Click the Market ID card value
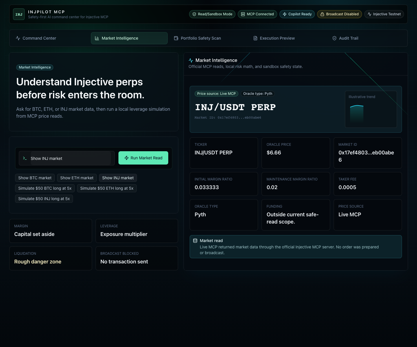This screenshot has width=417, height=347. click(366, 156)
